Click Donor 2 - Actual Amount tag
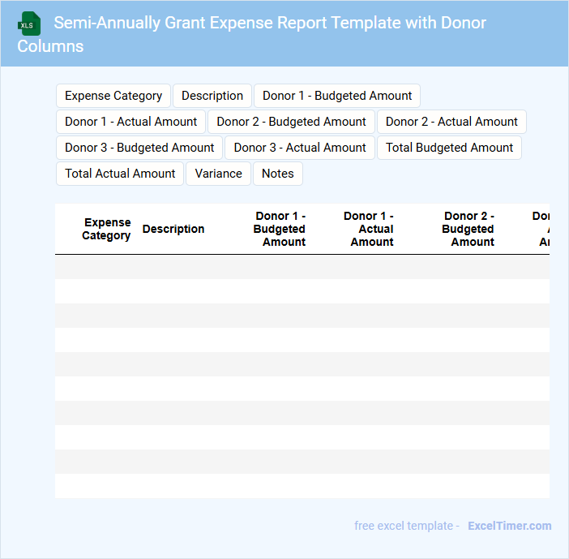This screenshot has height=559, width=569. point(451,122)
